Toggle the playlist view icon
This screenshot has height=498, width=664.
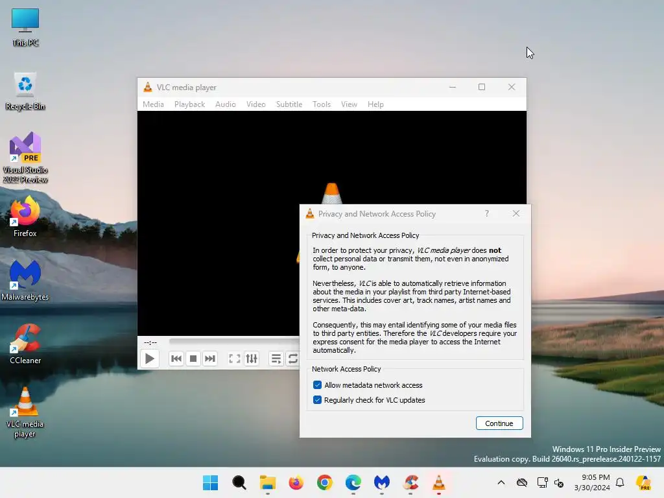[x=276, y=359]
